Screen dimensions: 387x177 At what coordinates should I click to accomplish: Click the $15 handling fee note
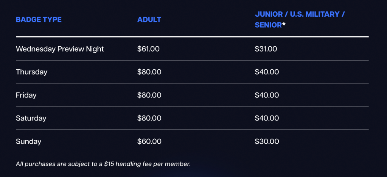(103, 164)
